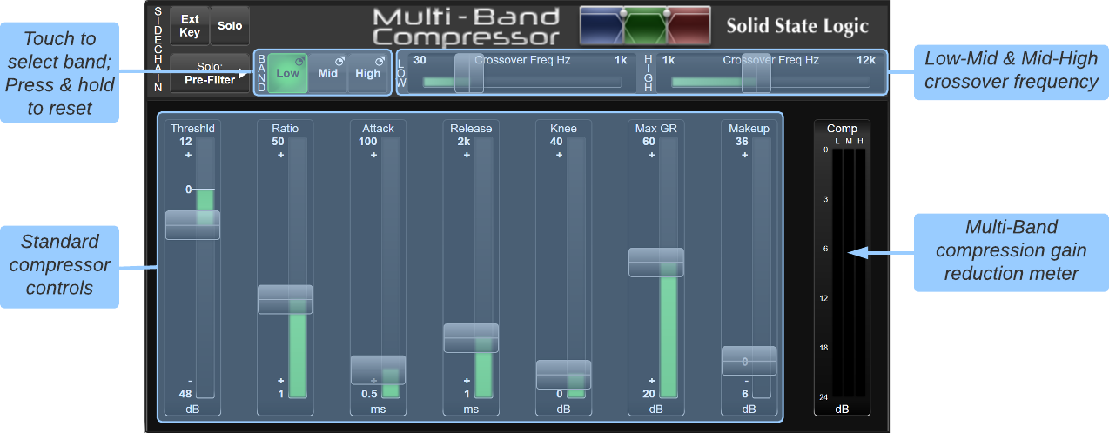The width and height of the screenshot is (1109, 433).
Task: Toggle the Solo sidechain button
Action: tap(230, 26)
